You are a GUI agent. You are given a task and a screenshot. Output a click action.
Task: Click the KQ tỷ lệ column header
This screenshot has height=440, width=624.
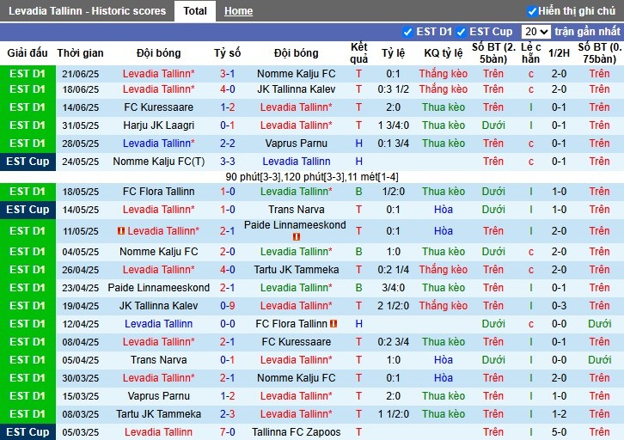444,53
